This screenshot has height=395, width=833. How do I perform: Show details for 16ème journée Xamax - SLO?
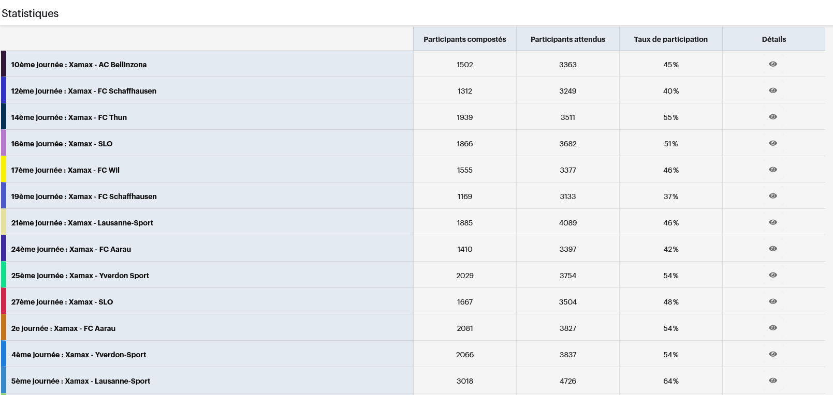point(773,143)
